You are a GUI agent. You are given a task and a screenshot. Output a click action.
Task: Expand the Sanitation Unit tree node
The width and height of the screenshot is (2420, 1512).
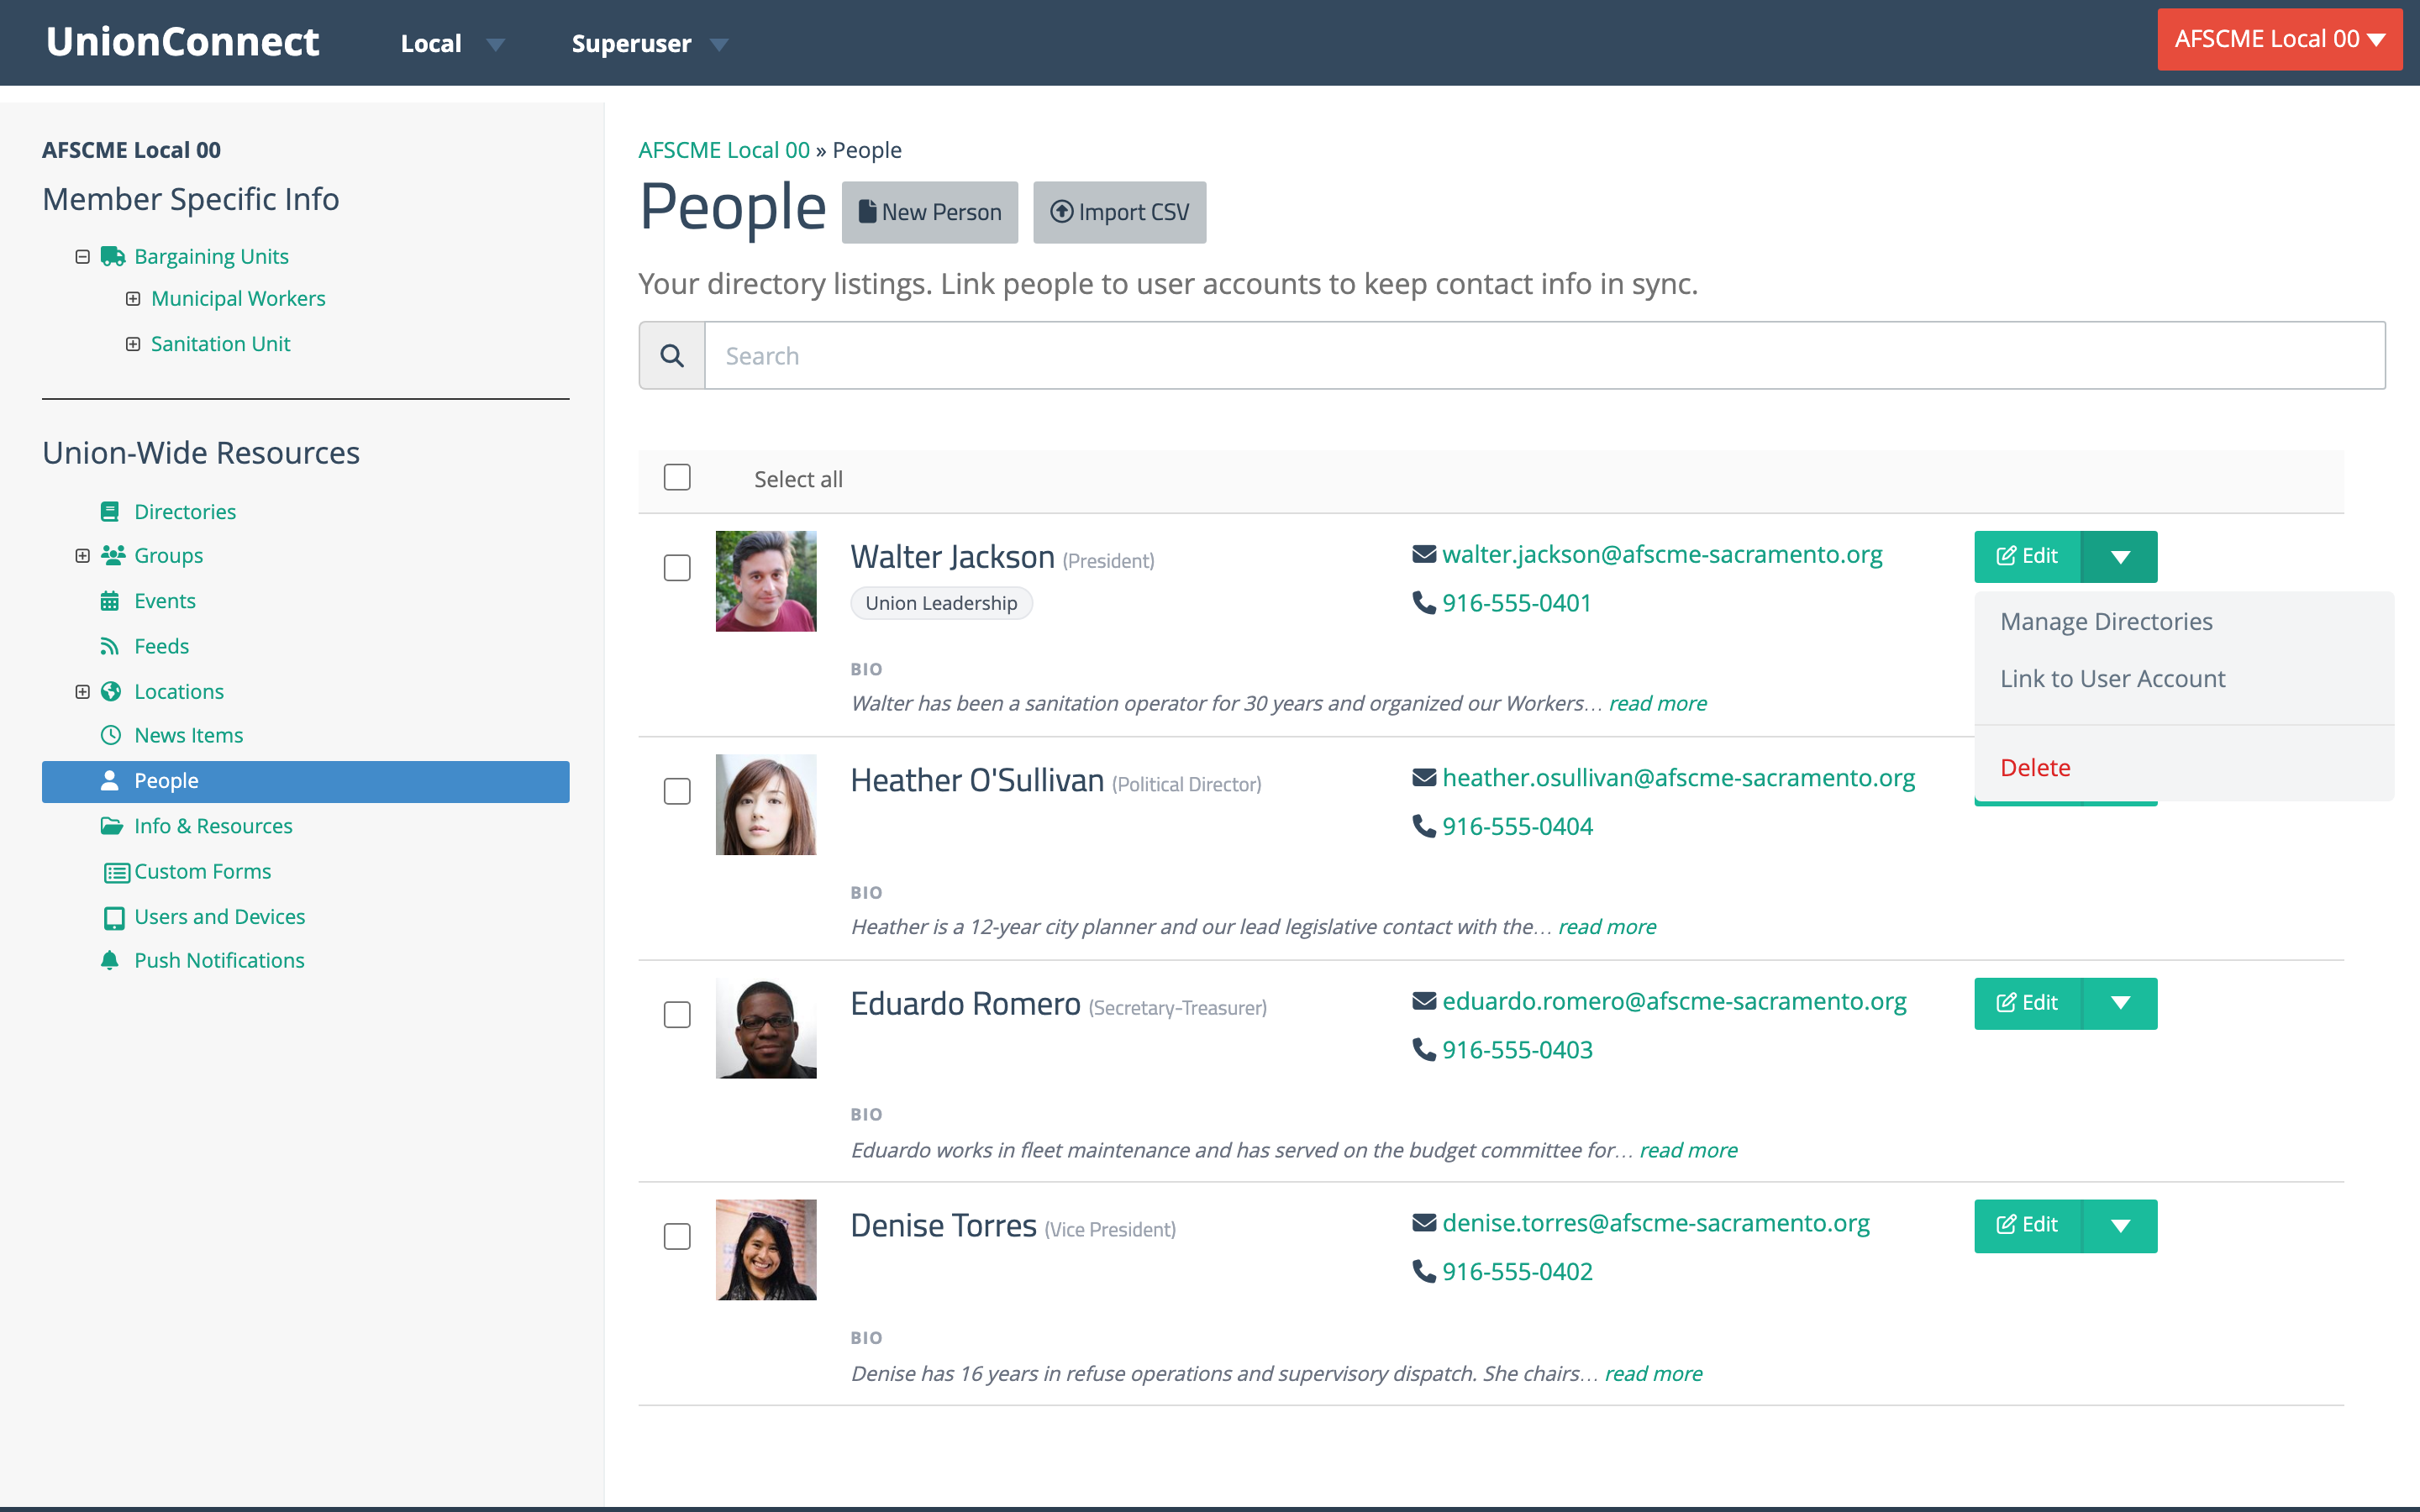click(x=132, y=344)
